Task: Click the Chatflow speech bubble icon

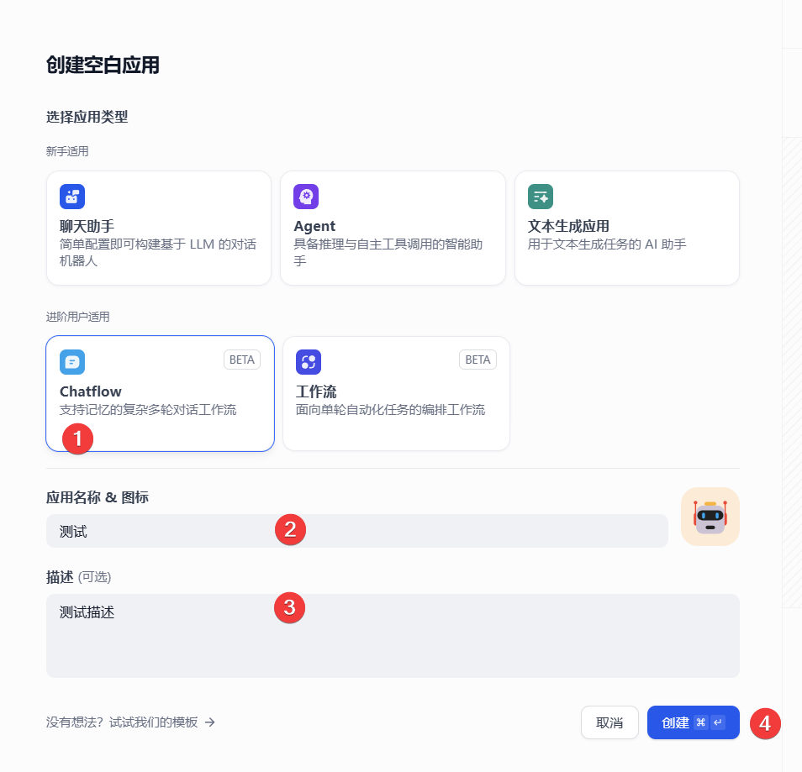Action: pos(72,362)
